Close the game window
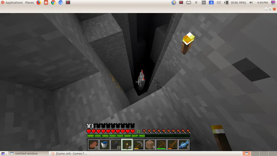 pyautogui.click(x=274, y=9)
